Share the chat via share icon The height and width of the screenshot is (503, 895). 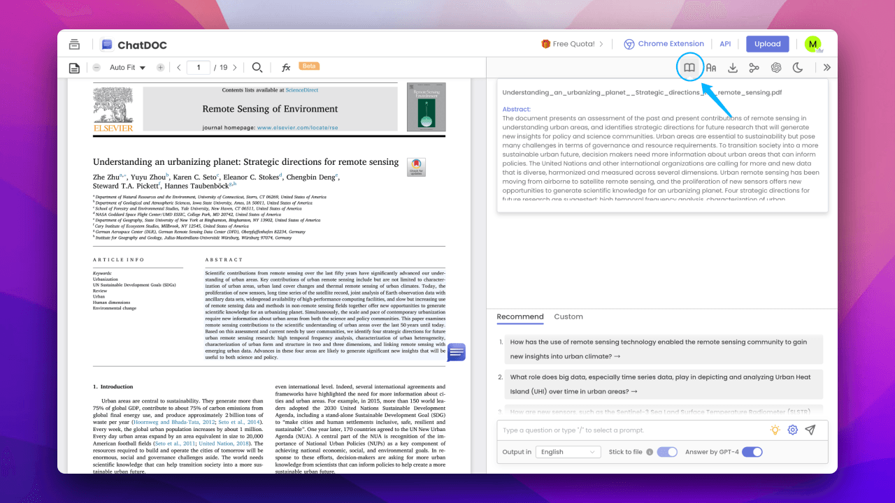point(754,68)
